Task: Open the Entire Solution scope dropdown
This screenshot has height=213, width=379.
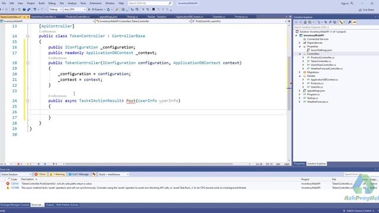Action: (16, 175)
